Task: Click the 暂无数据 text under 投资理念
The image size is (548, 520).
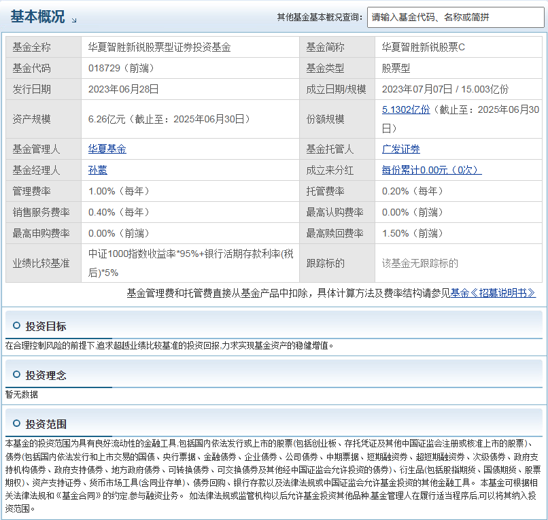Action: [22, 394]
